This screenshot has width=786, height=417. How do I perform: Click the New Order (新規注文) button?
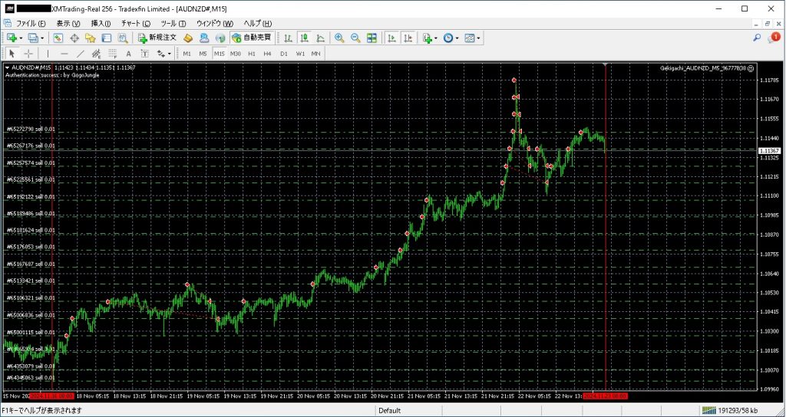(157, 38)
